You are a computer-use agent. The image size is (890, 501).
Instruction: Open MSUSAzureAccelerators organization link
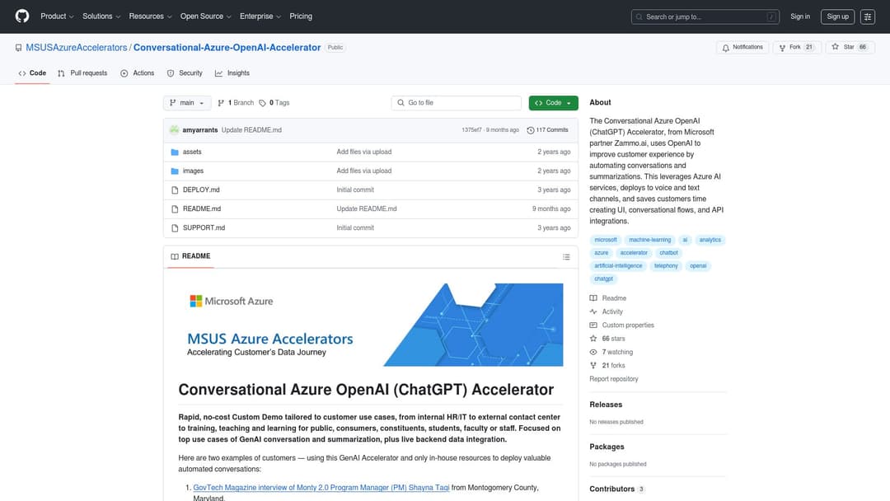pyautogui.click(x=76, y=48)
